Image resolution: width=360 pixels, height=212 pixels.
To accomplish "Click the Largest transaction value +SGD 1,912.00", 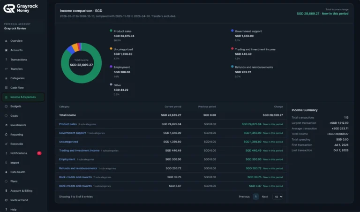I will coord(339,123).
